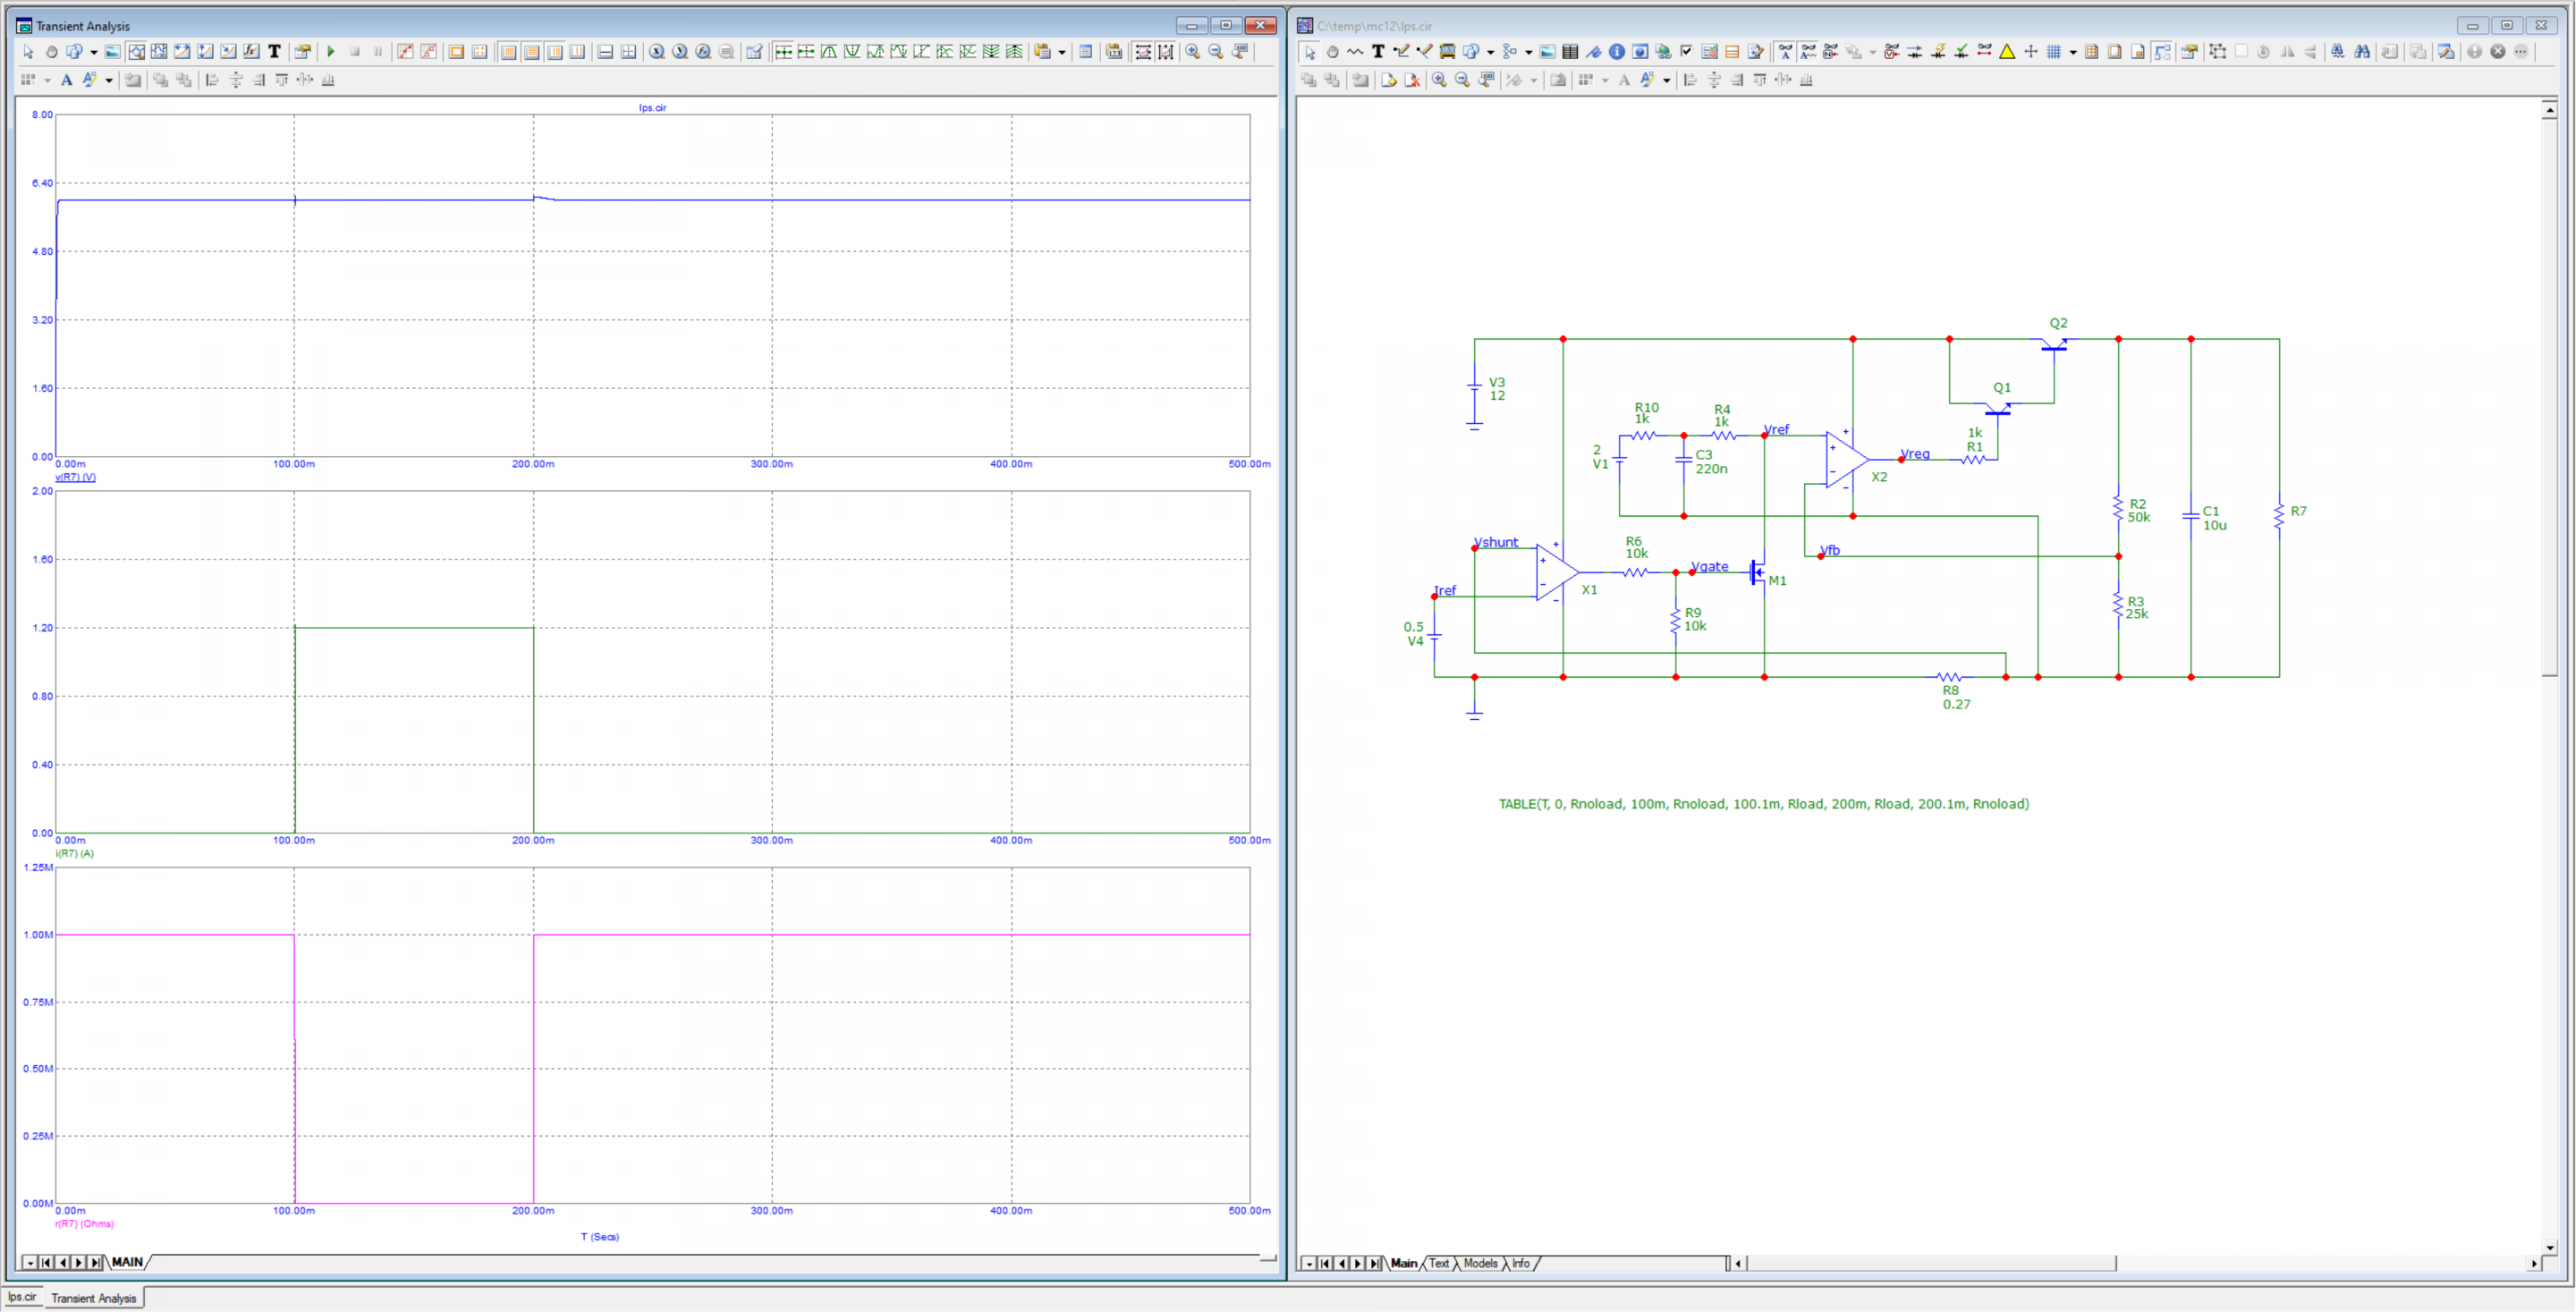Click the cross-hair icon beside the yellow triangle
The width and height of the screenshot is (2576, 1312).
[x=2031, y=51]
